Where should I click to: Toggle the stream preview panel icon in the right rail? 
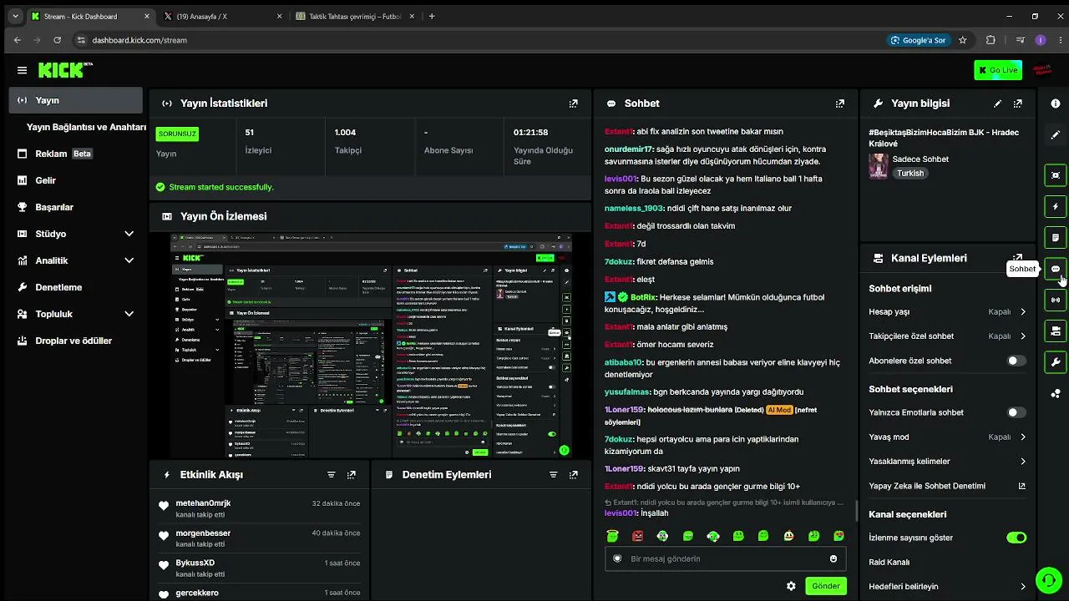click(1056, 175)
